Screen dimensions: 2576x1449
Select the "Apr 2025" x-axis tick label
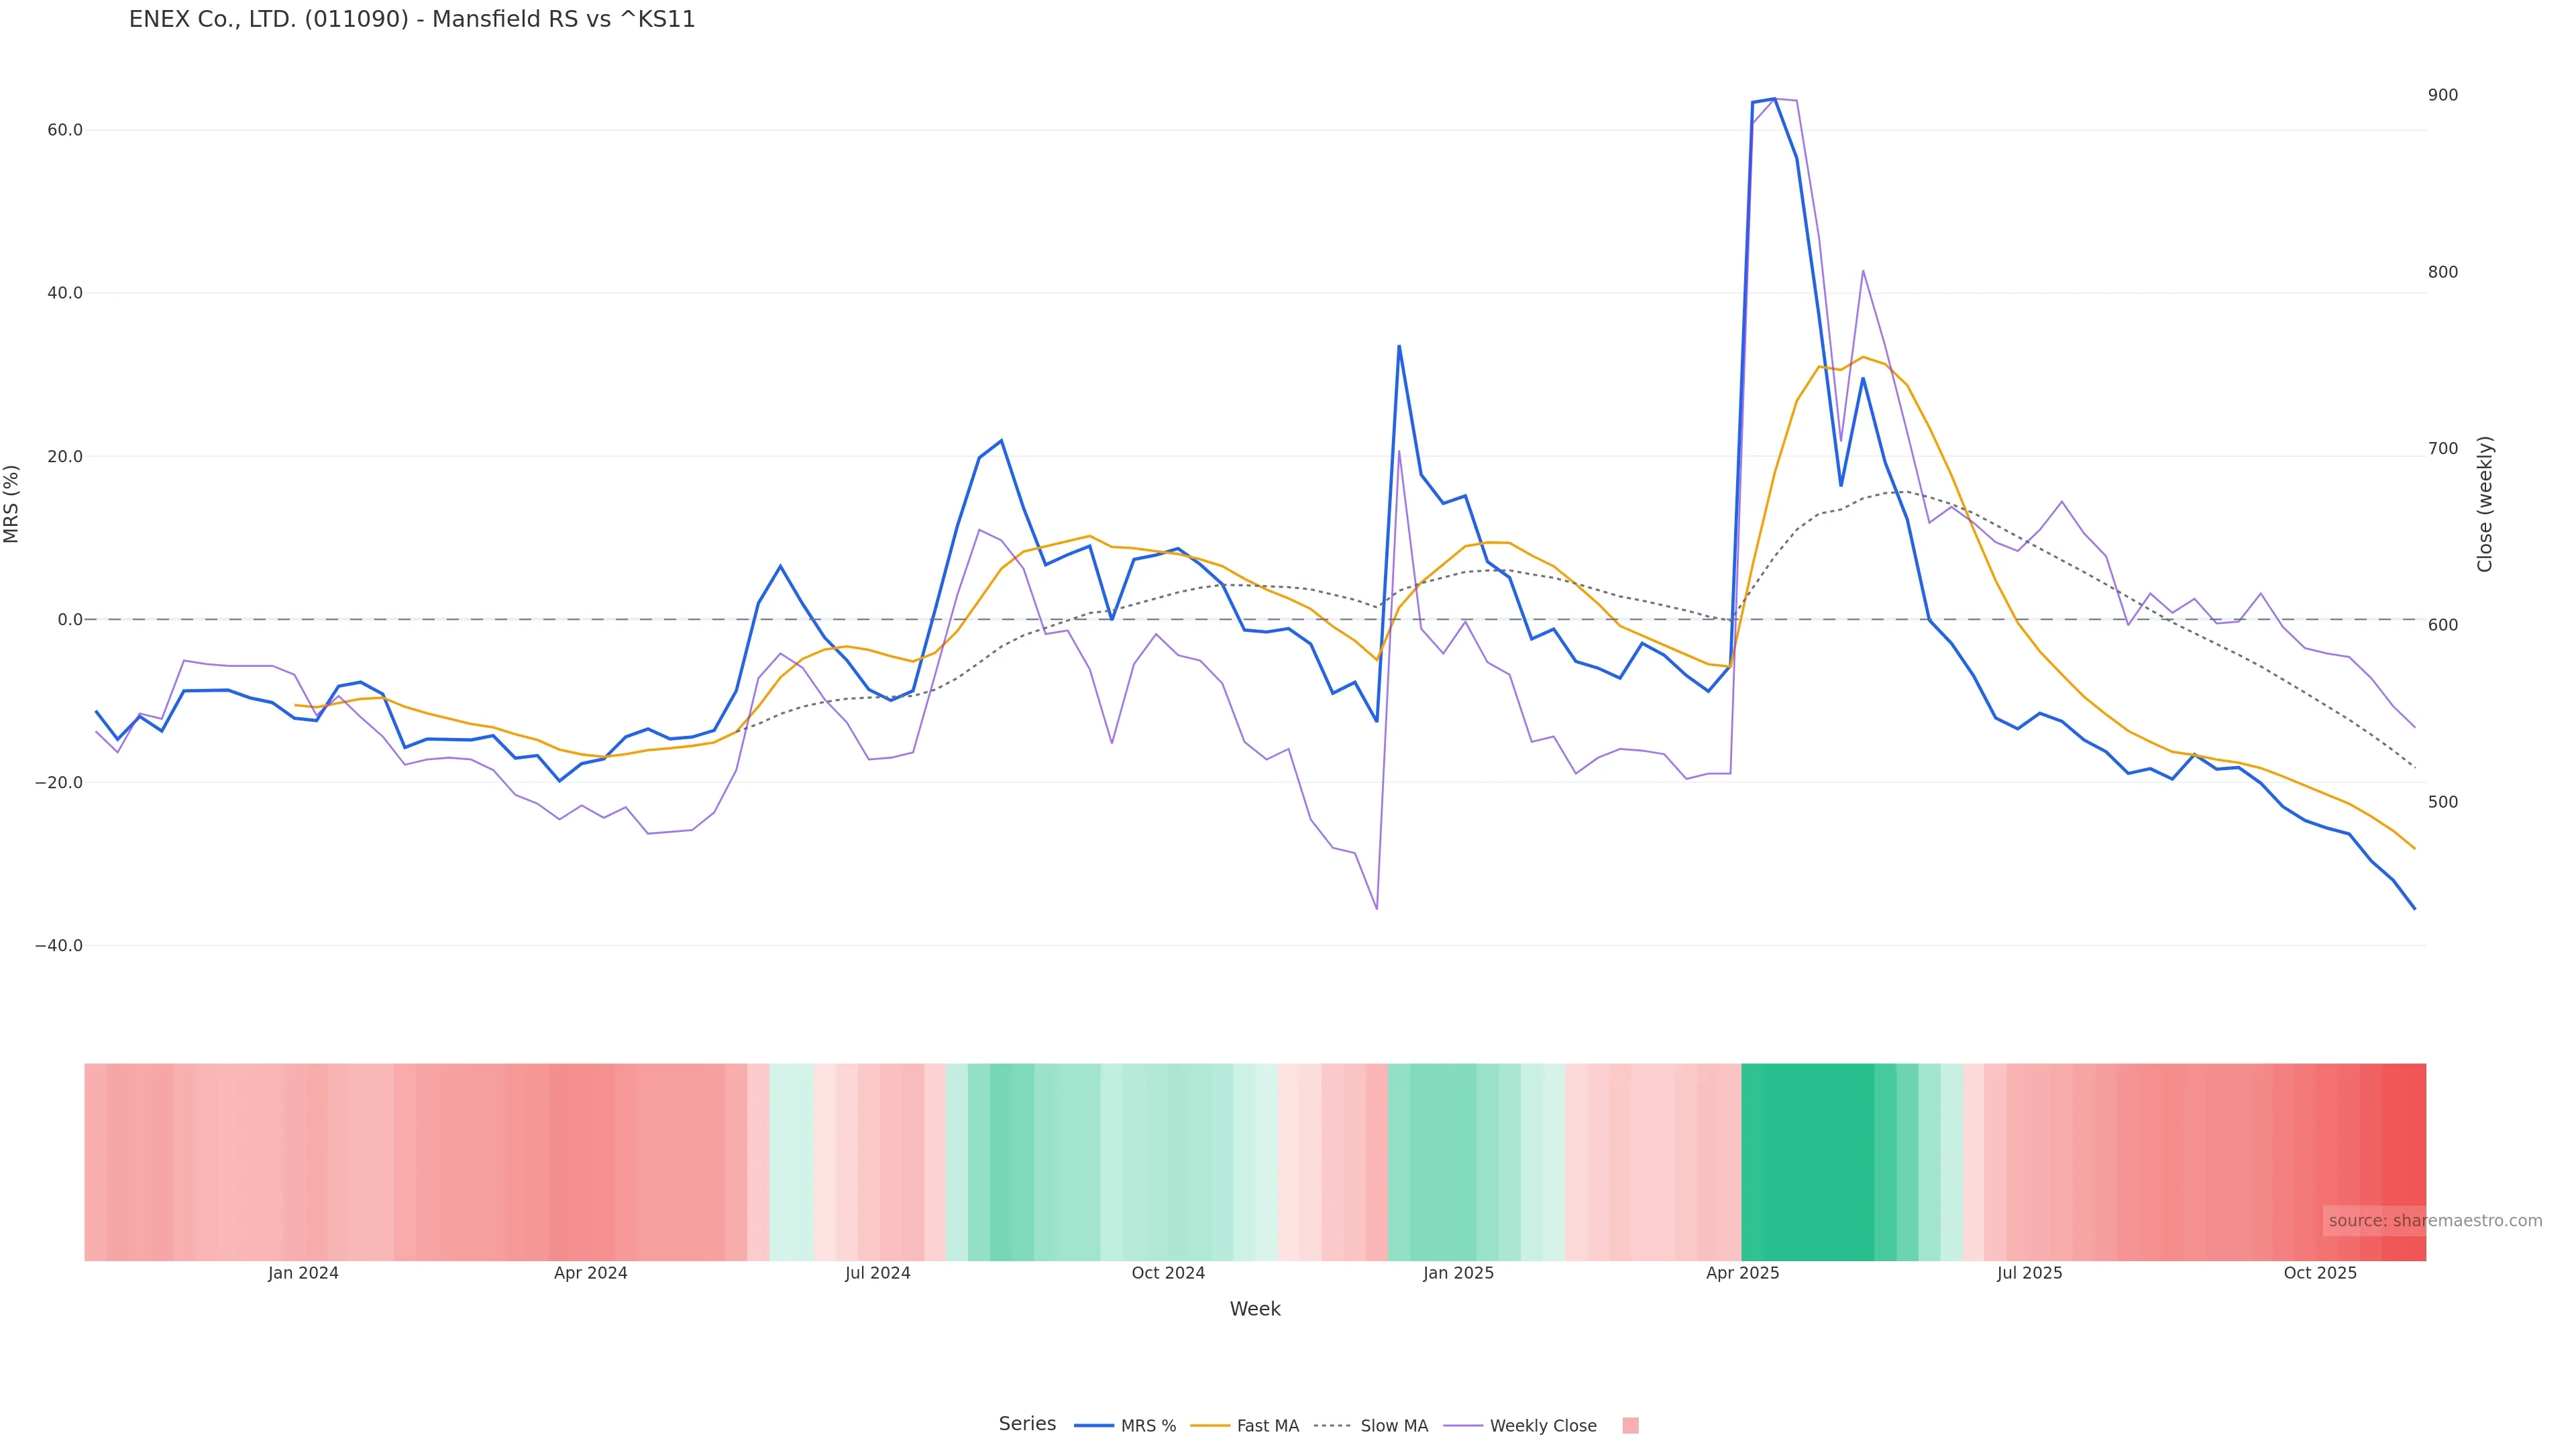tap(1742, 1273)
